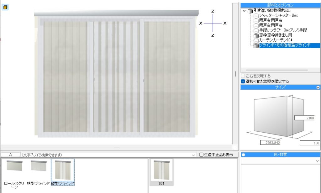Screen dimensions: 321x193
Task: Click the シャッター:シャッターBox part icon
Action: (x=256, y=15)
